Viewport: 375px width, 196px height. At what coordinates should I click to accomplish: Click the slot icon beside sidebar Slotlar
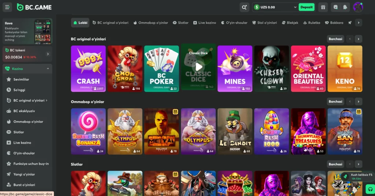(9, 132)
